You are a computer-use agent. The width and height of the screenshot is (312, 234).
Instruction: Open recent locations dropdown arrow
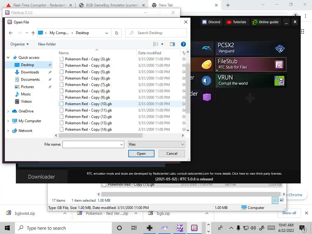pyautogui.click(x=27, y=33)
